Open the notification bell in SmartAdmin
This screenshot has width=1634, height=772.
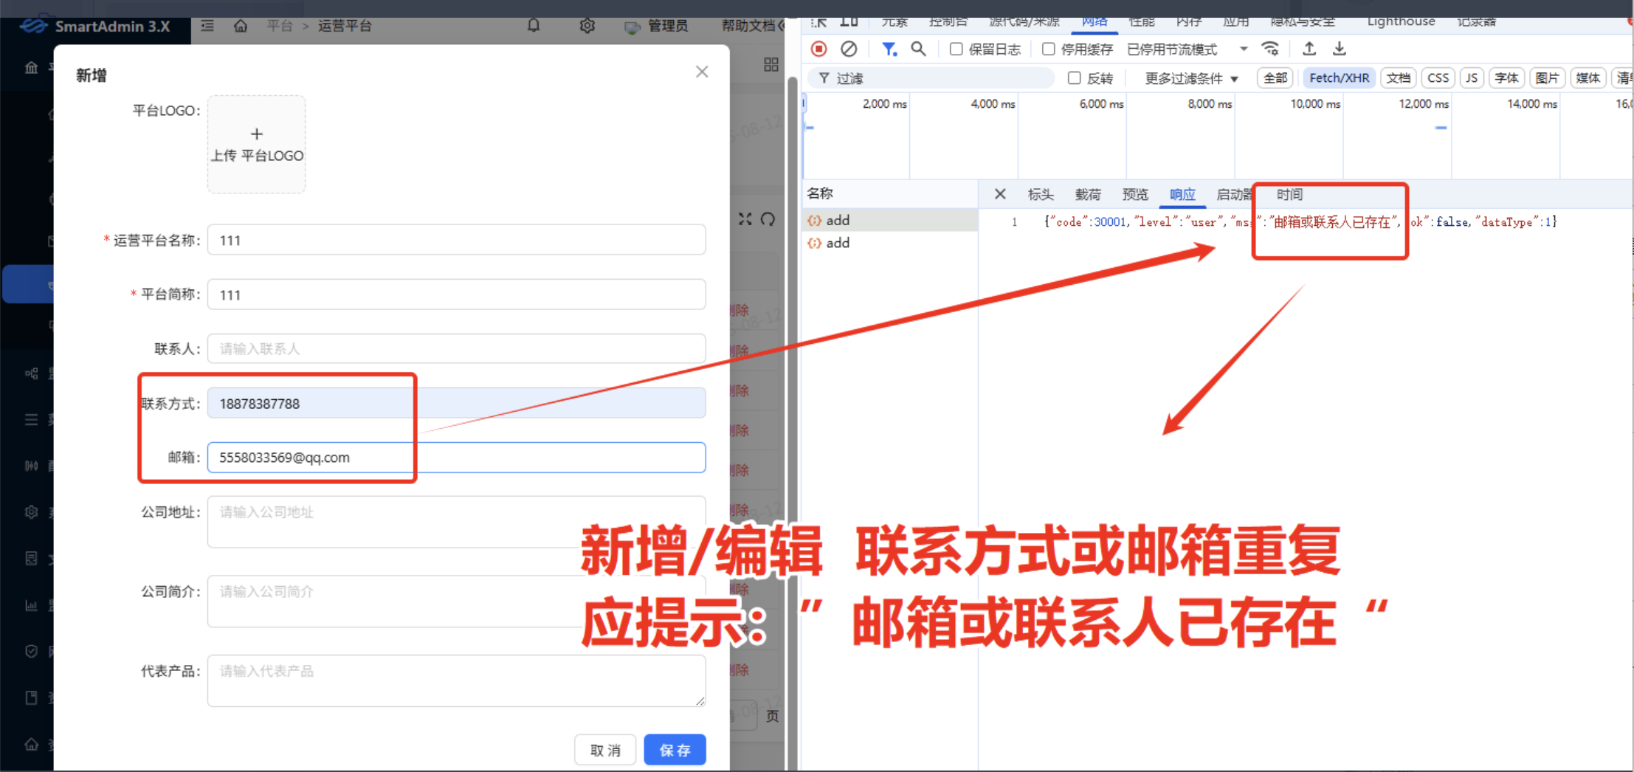[534, 26]
